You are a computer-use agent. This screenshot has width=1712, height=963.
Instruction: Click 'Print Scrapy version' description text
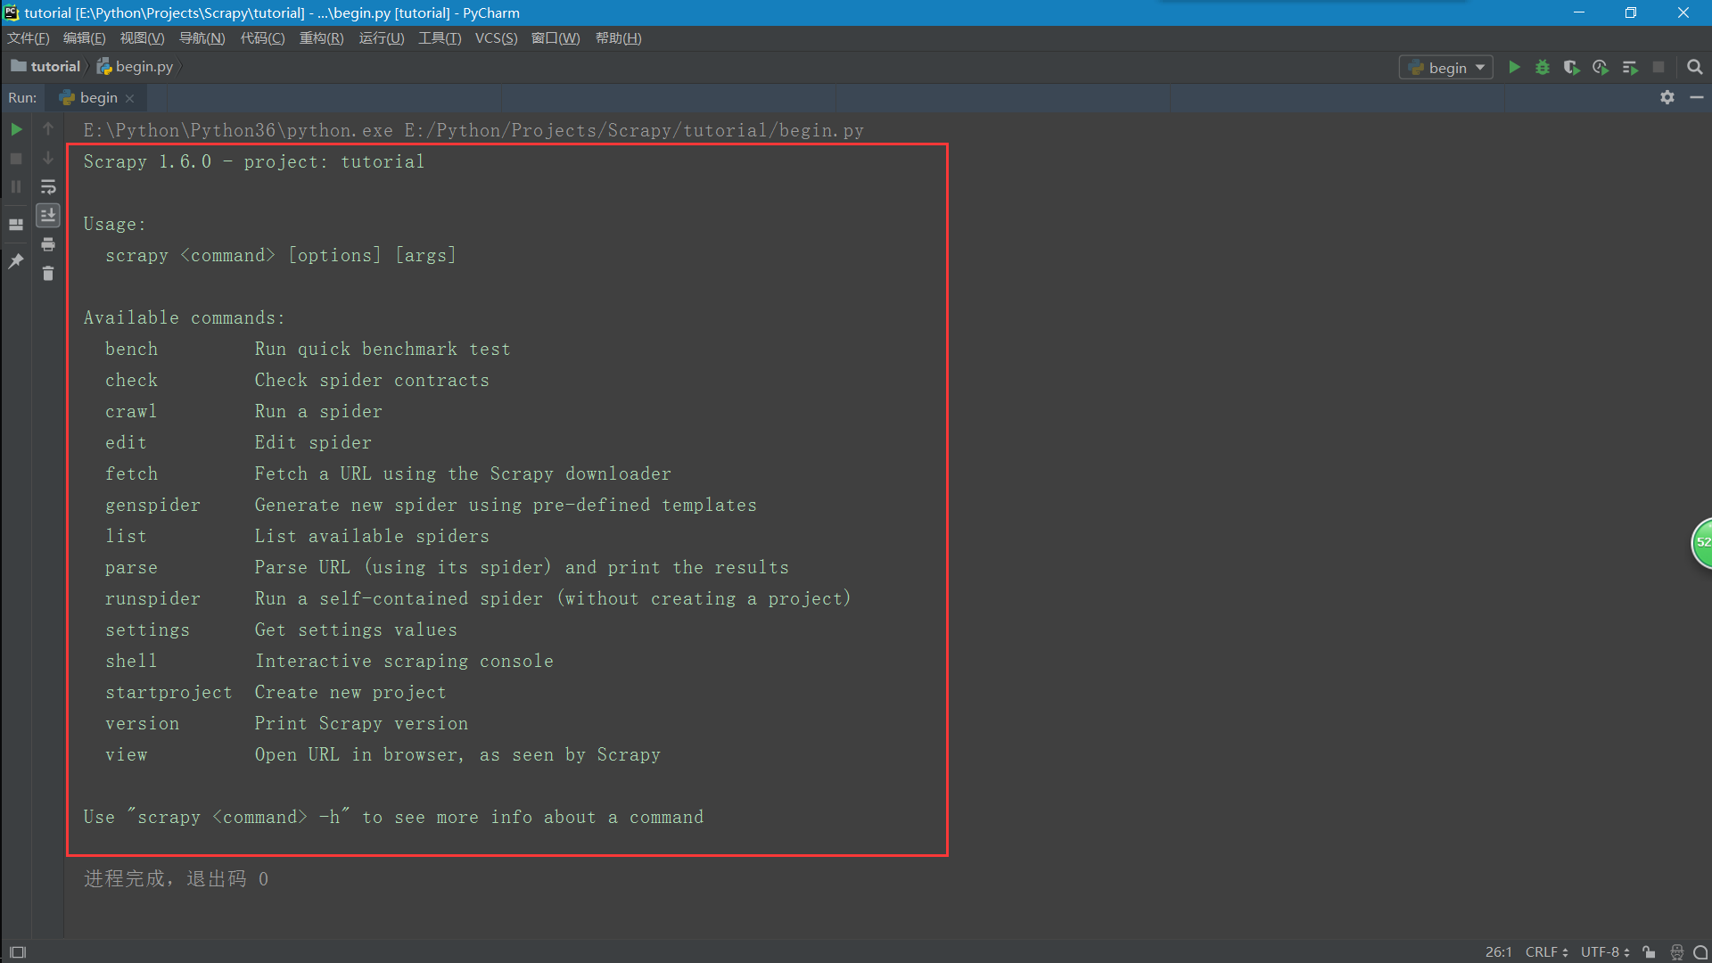click(x=361, y=723)
